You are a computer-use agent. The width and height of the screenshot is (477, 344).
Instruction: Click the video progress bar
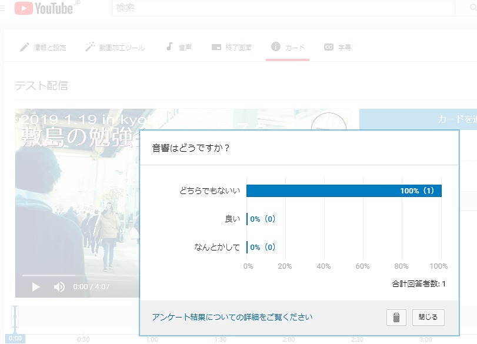click(x=76, y=275)
